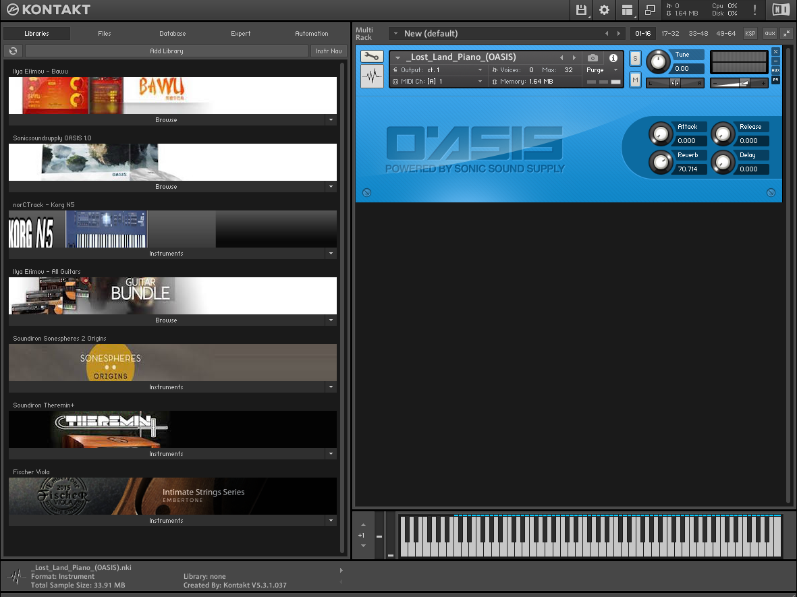Toggle the Instr Nav pane
797x597 pixels.
329,51
